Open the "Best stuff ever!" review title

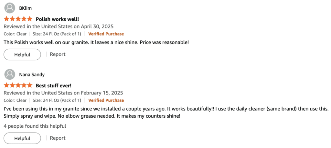point(53,85)
